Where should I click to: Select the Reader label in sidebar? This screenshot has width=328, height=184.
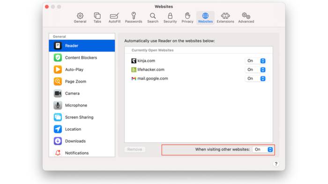point(72,45)
